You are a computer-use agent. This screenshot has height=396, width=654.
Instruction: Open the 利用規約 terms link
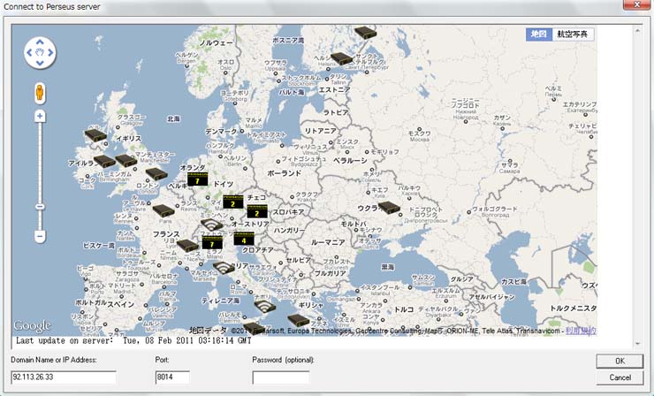point(581,331)
